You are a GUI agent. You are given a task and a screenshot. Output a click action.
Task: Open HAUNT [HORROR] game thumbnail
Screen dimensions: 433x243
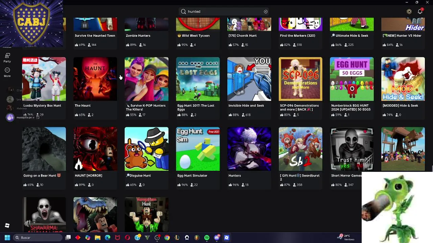point(95,149)
